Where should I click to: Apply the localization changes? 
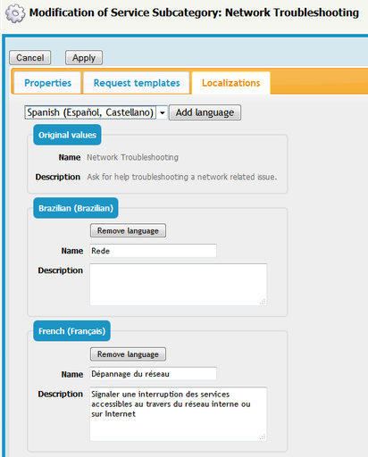[x=84, y=58]
